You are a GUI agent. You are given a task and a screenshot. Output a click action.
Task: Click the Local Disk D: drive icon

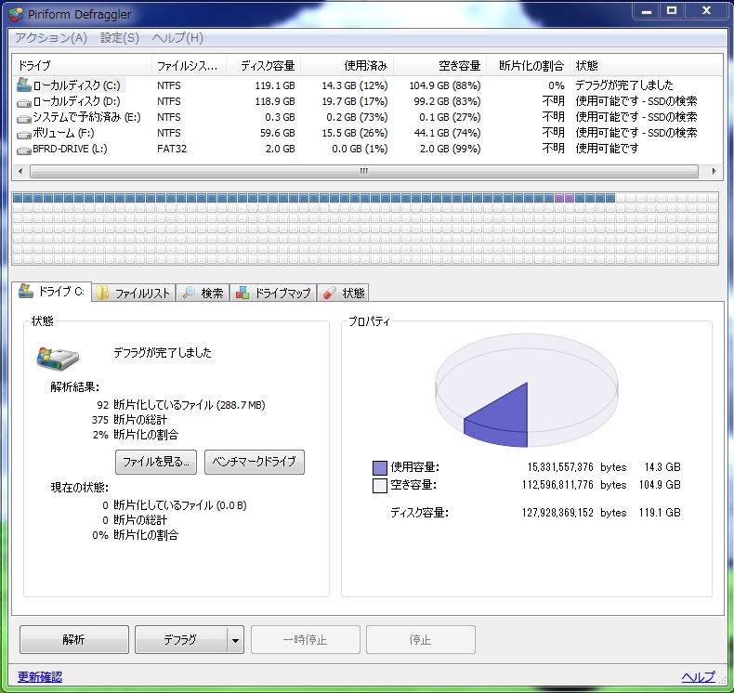coord(23,102)
